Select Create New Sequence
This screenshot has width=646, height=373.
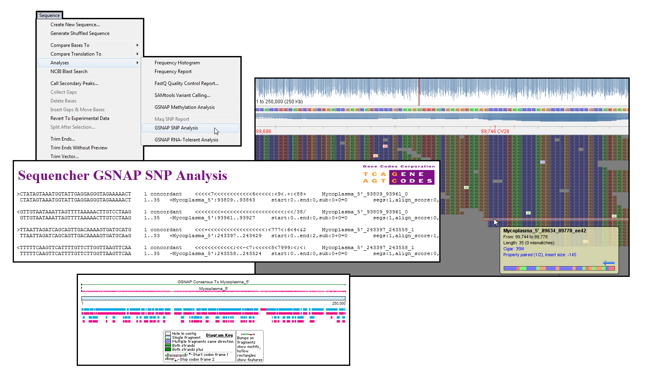(x=75, y=25)
